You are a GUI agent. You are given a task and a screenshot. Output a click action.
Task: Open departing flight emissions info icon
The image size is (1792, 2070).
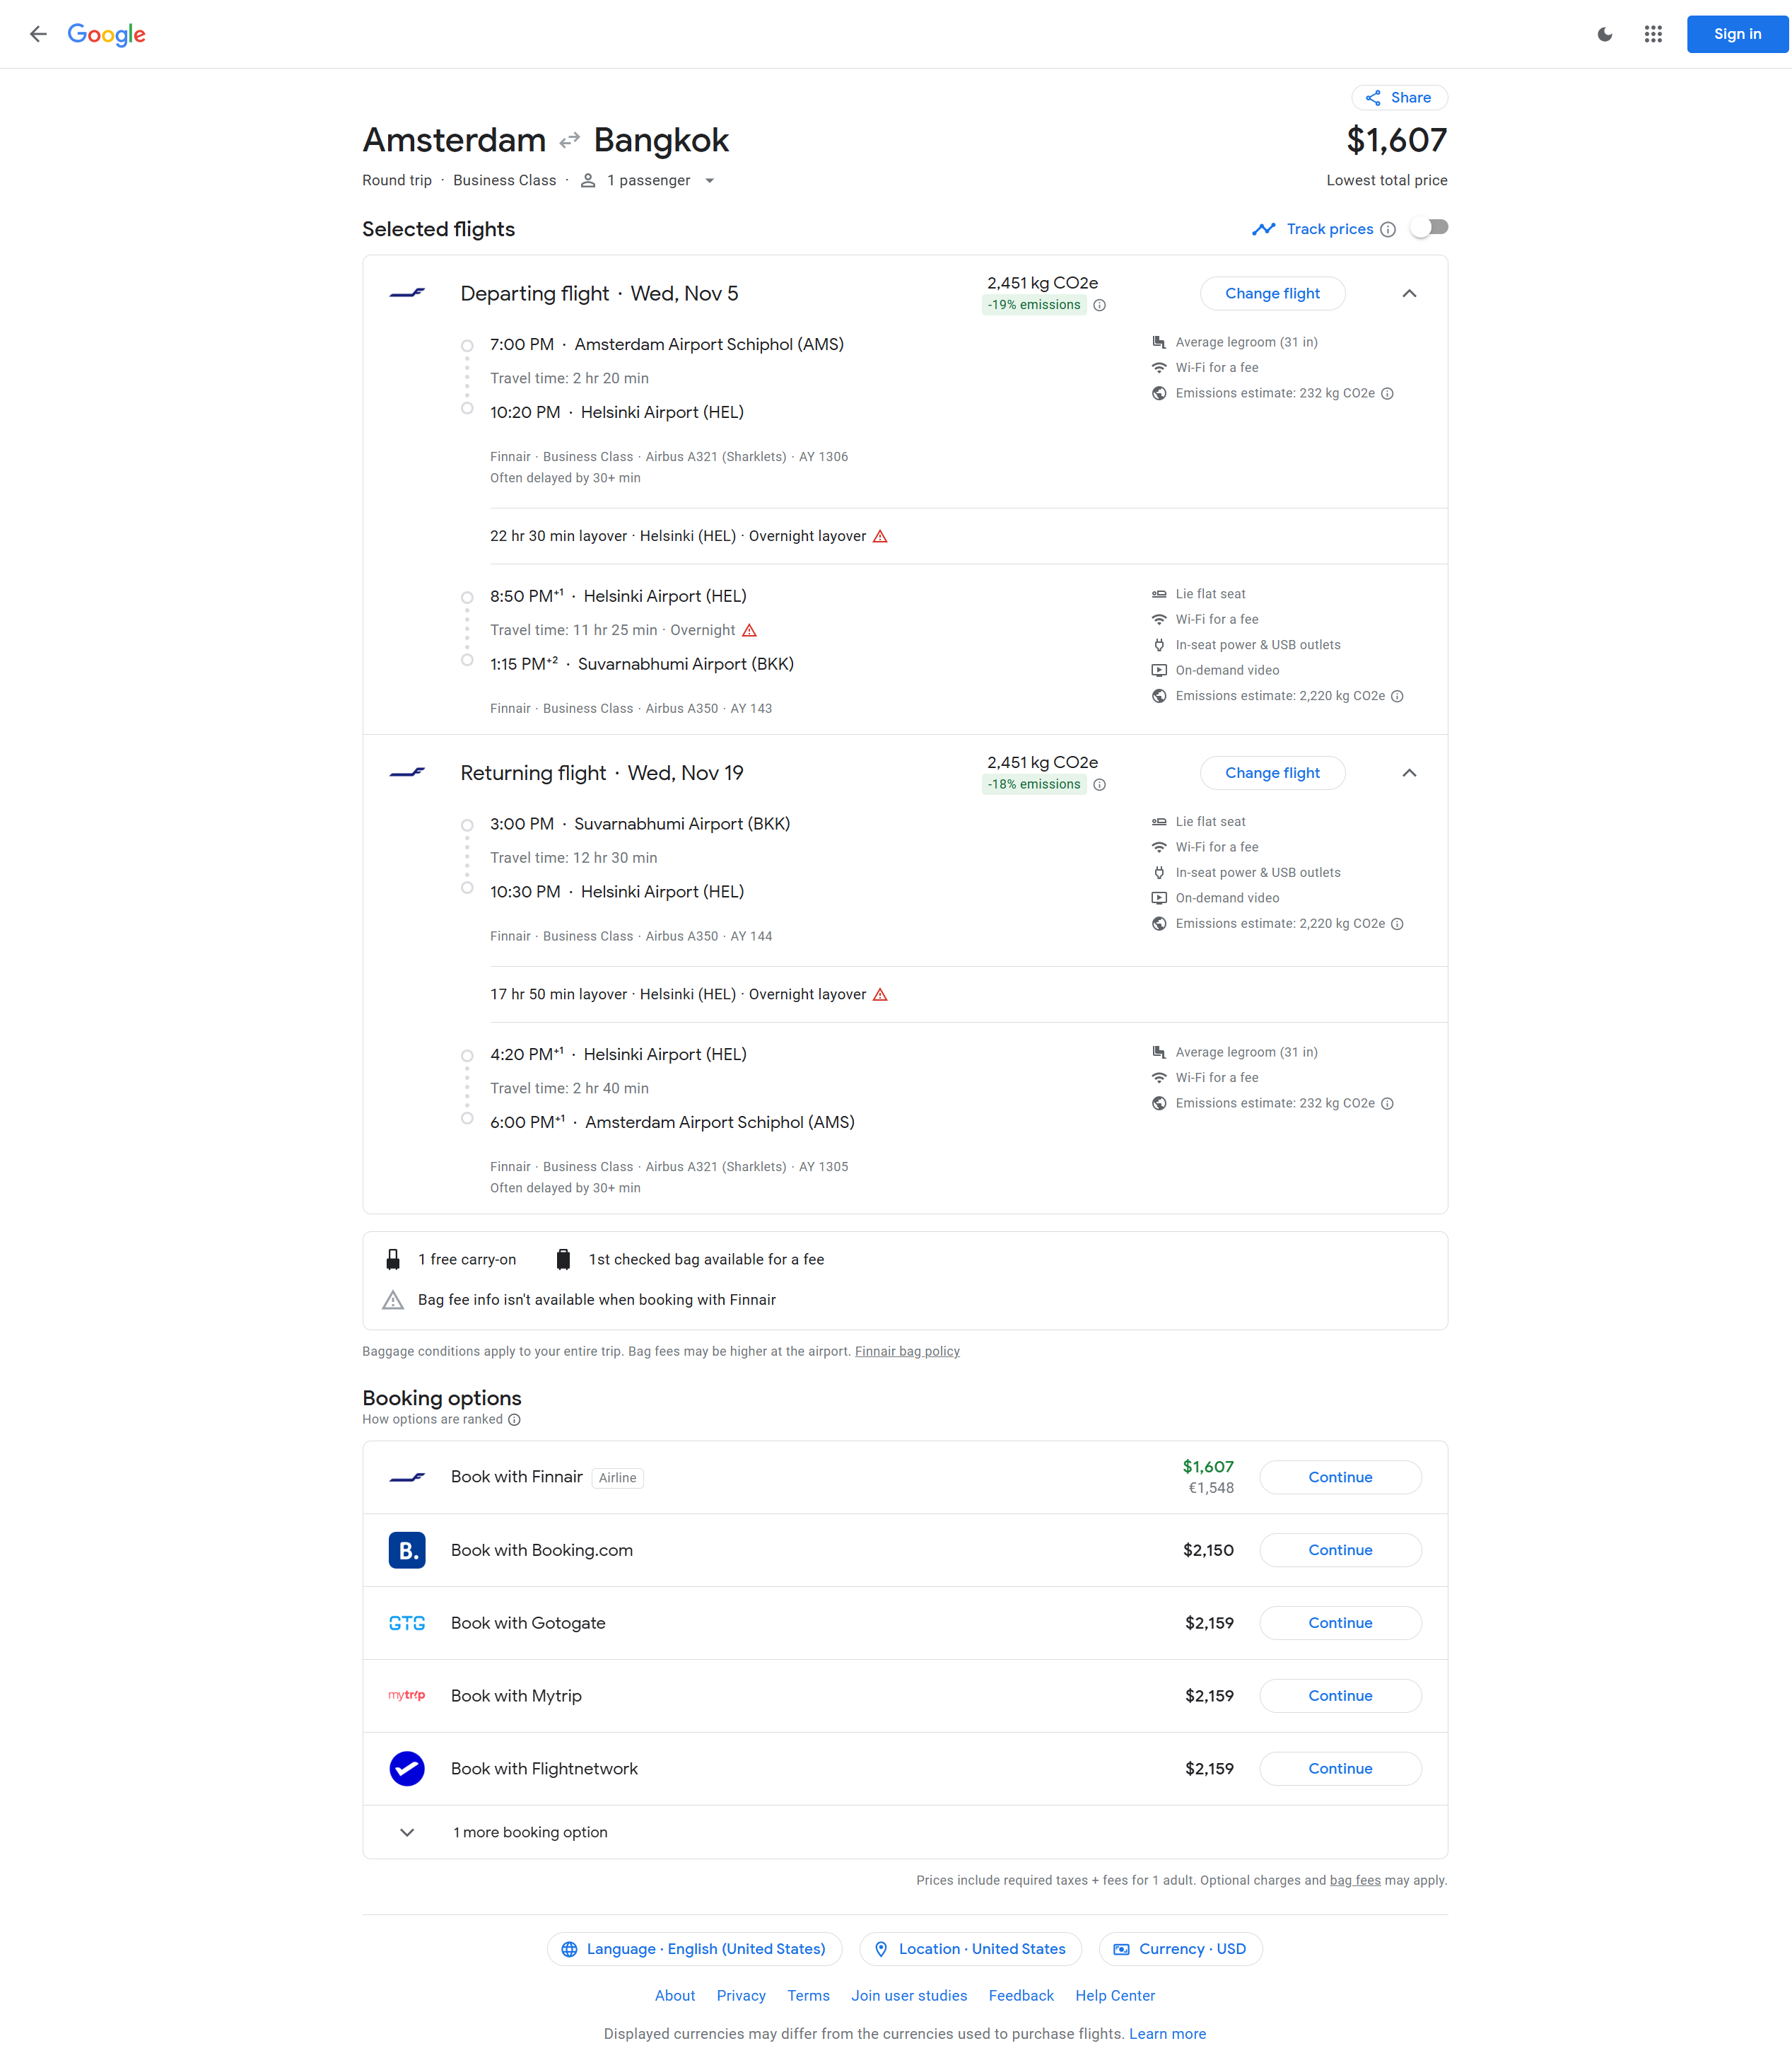1099,305
